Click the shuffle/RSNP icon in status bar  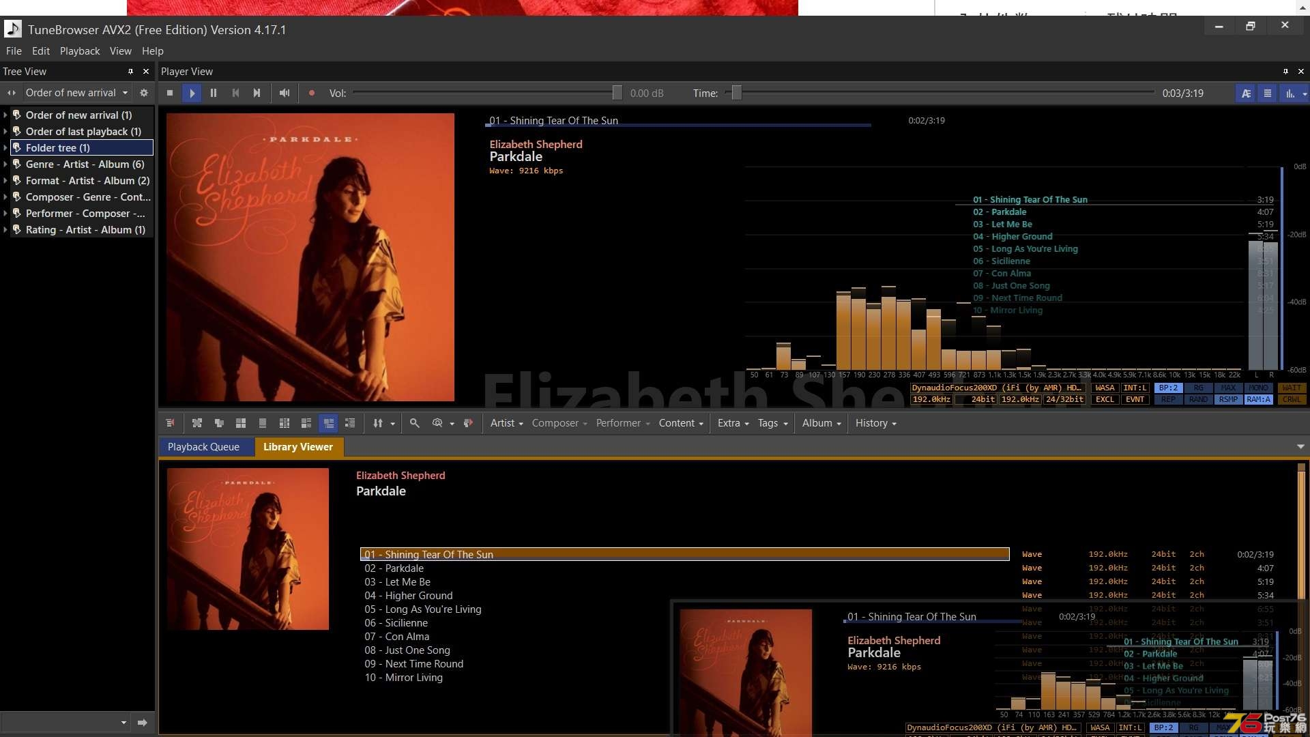point(1227,399)
